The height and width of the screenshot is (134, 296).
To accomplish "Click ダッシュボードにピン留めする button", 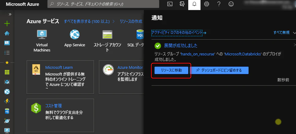I will click(x=219, y=70).
